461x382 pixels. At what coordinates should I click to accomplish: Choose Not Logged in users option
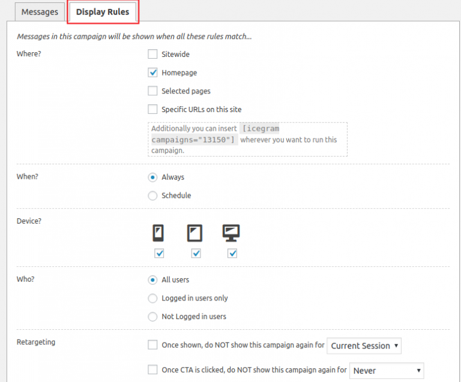[152, 317]
